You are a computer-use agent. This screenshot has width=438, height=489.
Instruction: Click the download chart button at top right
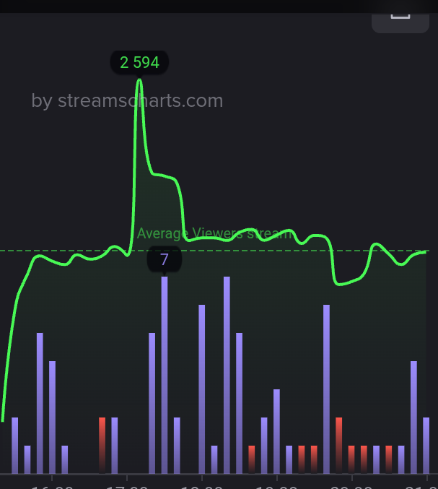(400, 22)
